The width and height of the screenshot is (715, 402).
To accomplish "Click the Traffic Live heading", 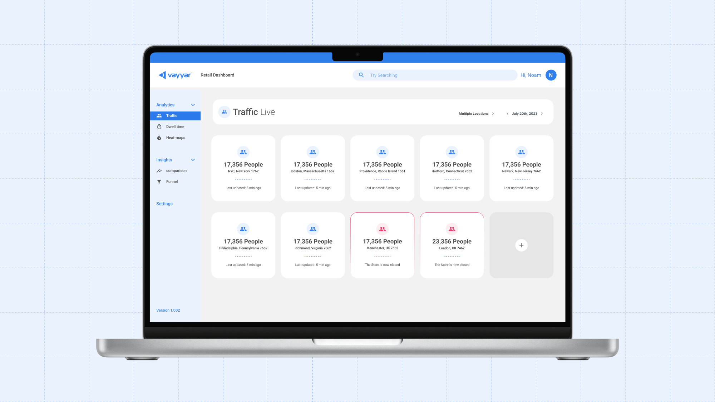I will [254, 112].
